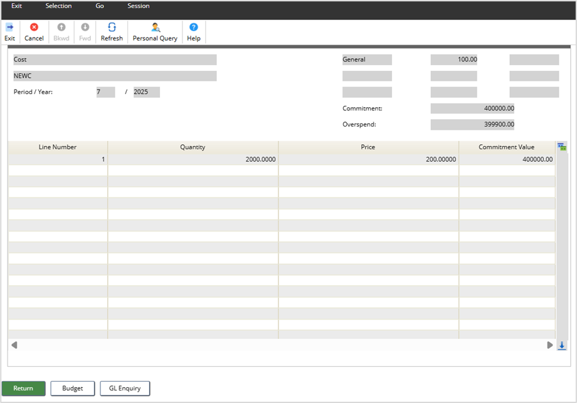Click the red Cancel icon
Viewport: 577px width, 403px height.
click(x=34, y=27)
